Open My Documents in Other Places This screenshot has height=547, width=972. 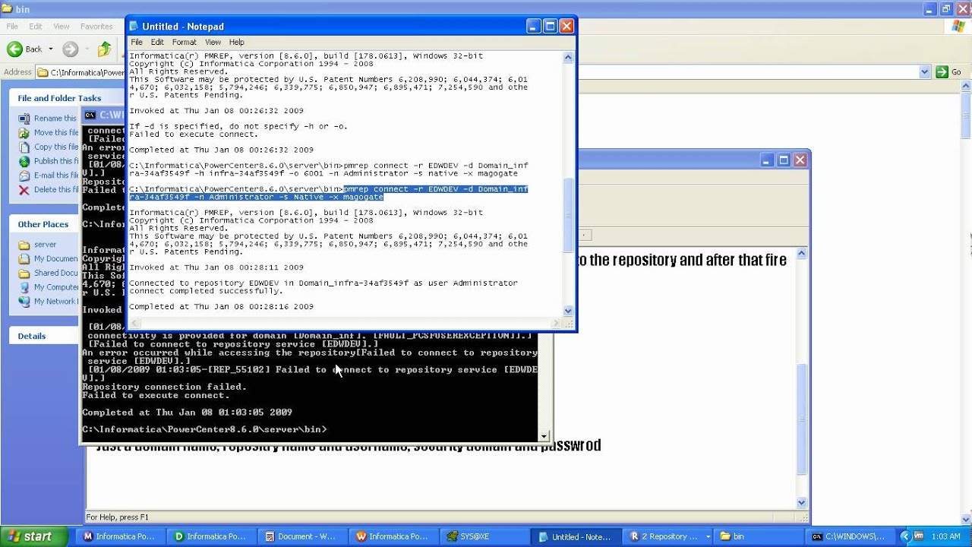(x=55, y=259)
